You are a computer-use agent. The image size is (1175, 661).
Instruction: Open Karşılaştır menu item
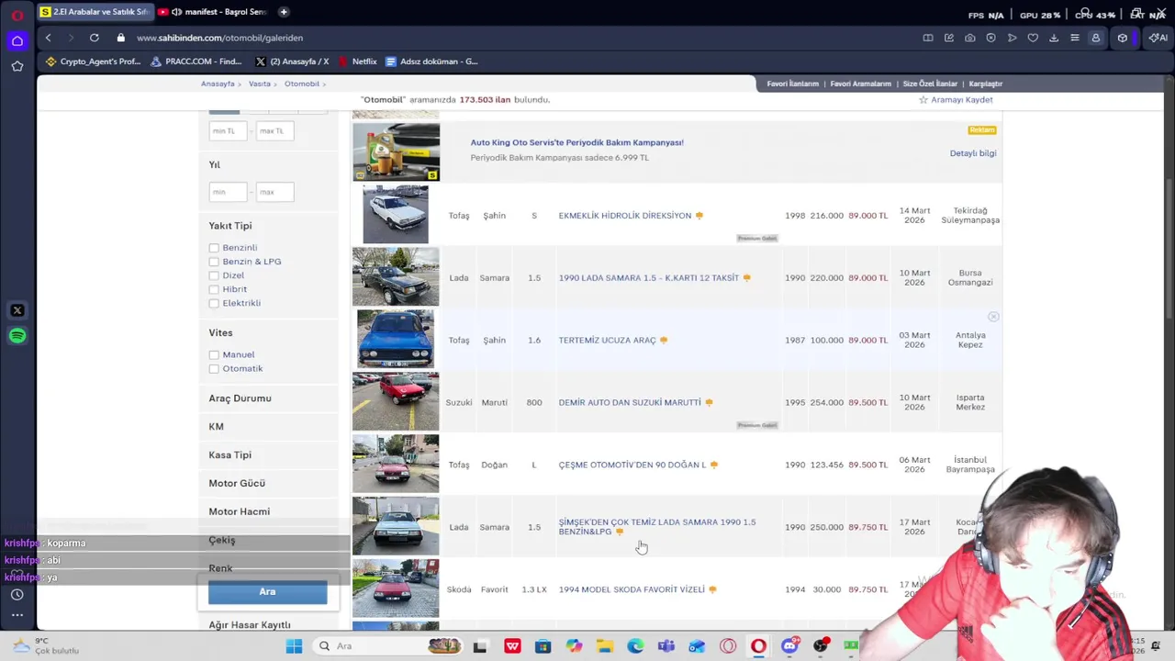(986, 84)
